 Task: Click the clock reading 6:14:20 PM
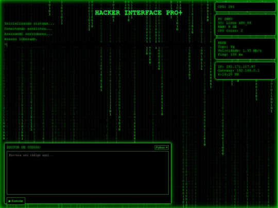228,74
